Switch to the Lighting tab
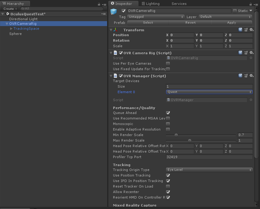The width and height of the screenshot is (260, 209). [x=151, y=4]
